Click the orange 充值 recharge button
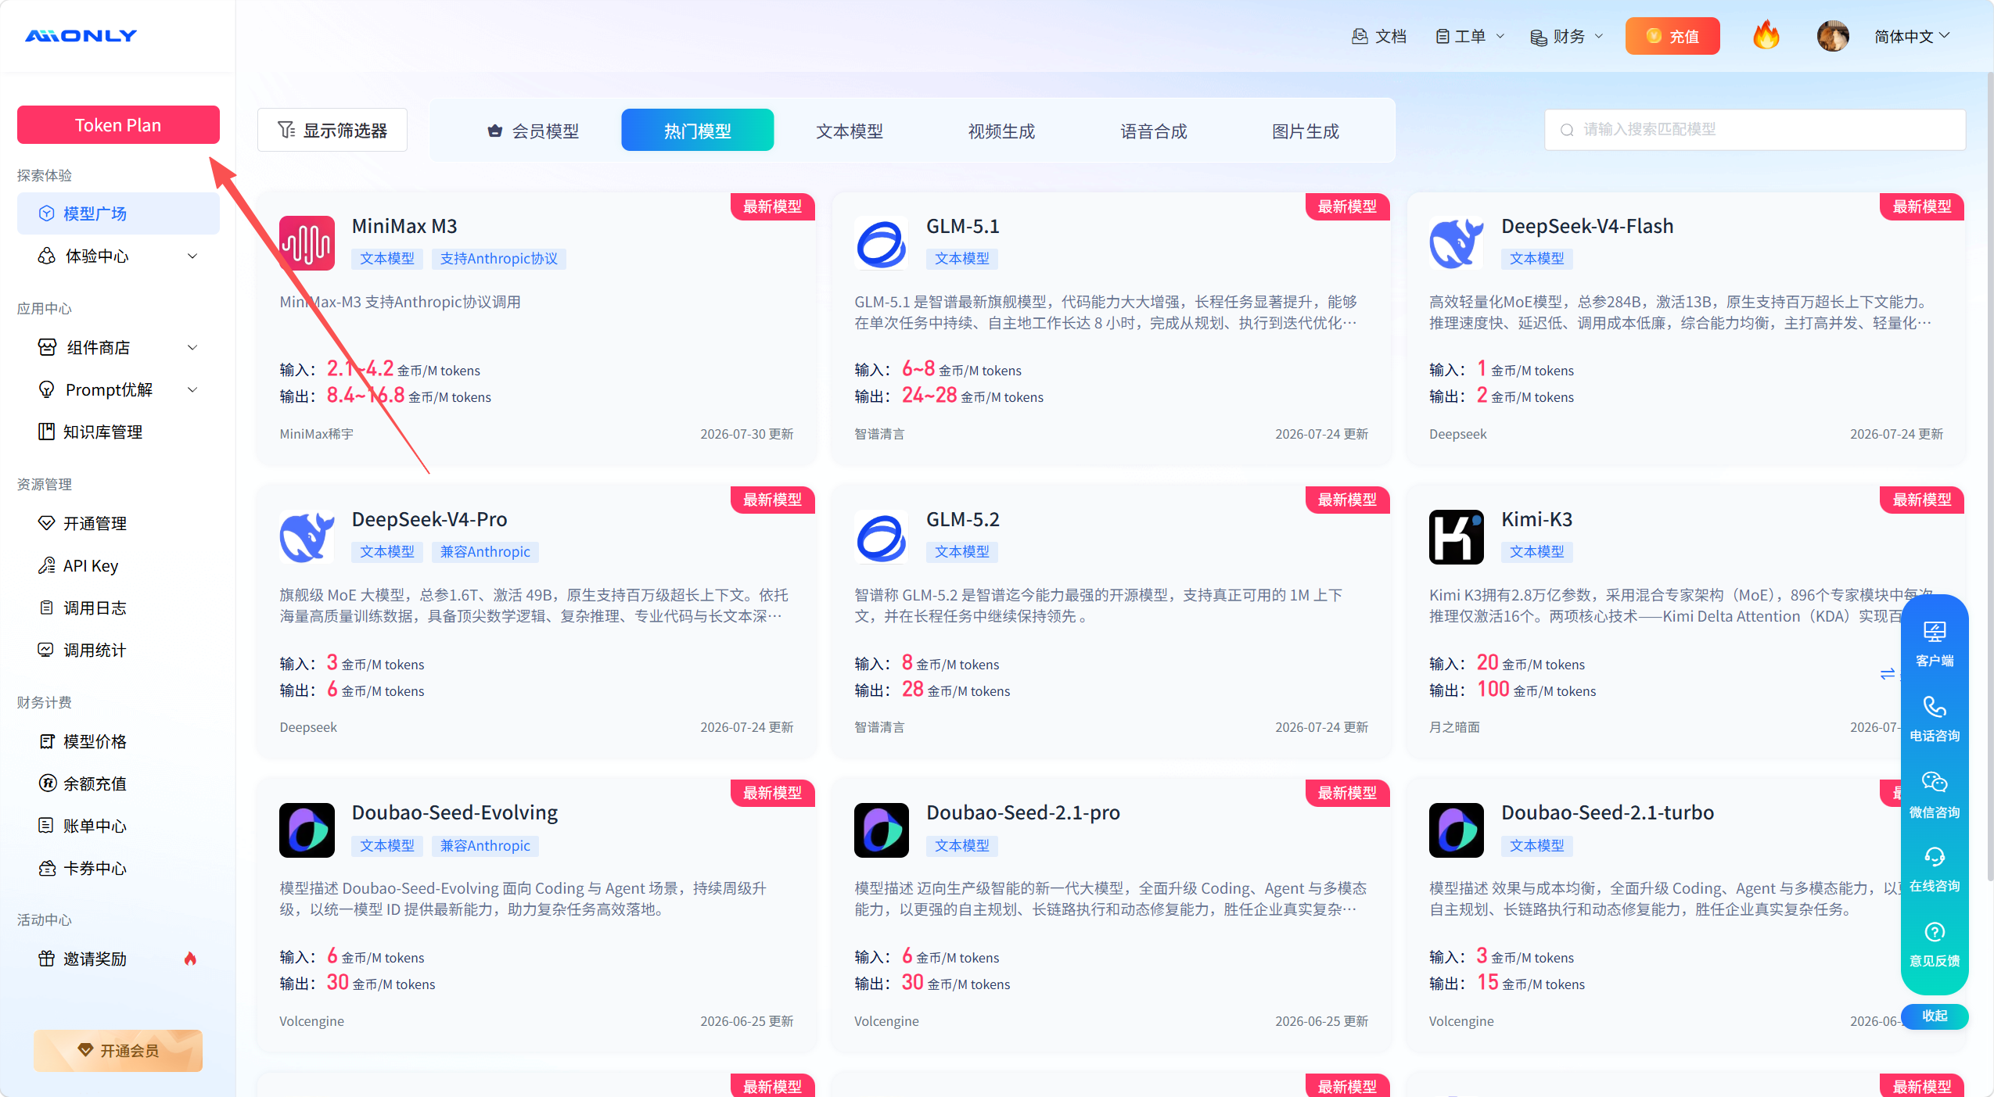 pyautogui.click(x=1672, y=36)
